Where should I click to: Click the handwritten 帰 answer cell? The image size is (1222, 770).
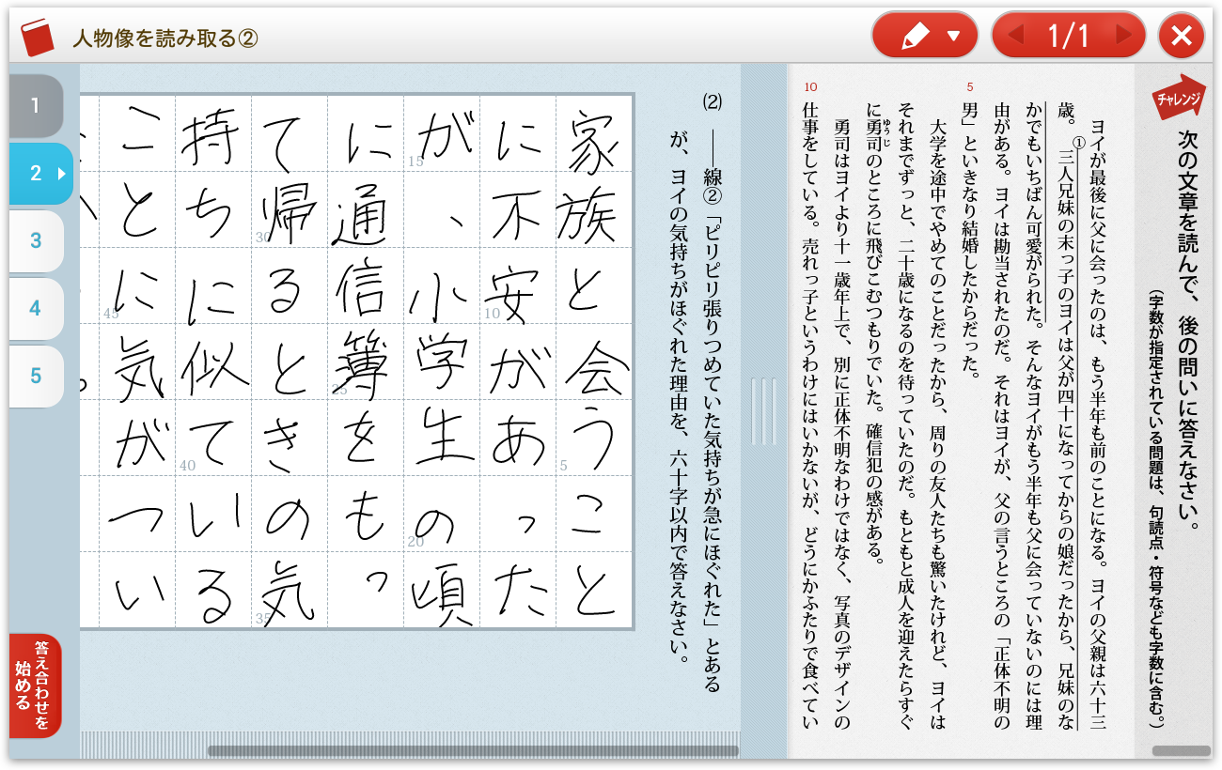pos(290,208)
